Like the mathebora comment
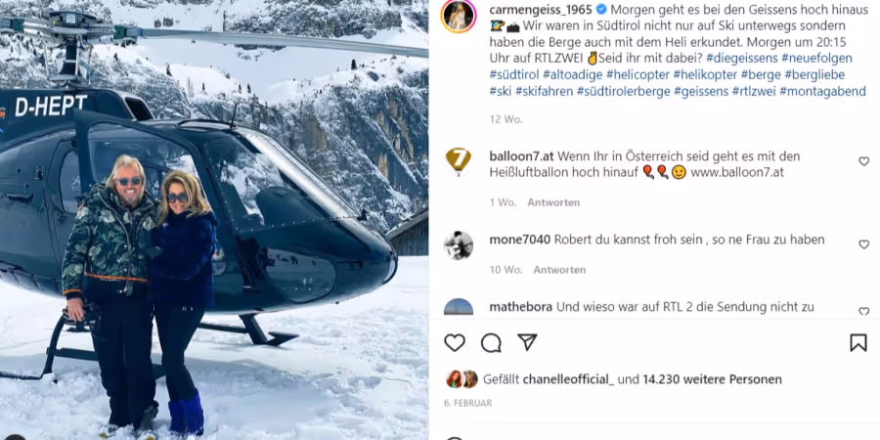The height and width of the screenshot is (440, 880). coord(863,312)
